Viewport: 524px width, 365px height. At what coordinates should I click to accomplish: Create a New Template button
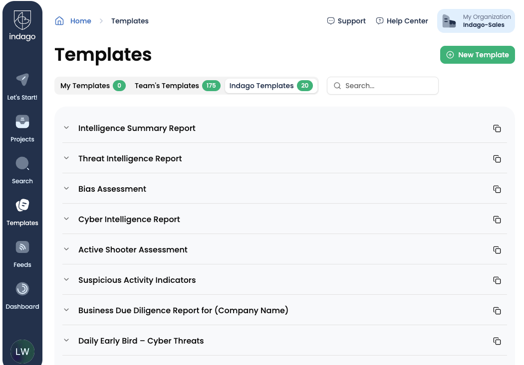pyautogui.click(x=477, y=55)
